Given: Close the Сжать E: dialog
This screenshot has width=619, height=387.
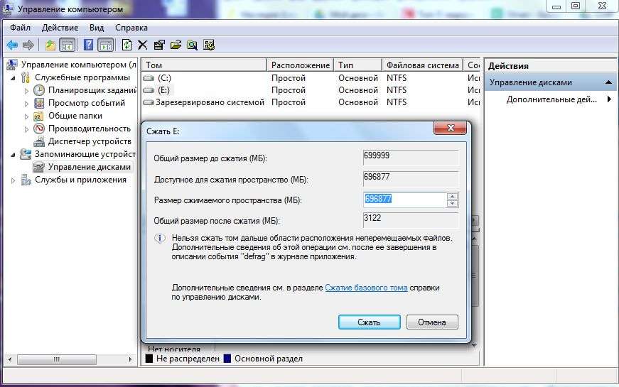Looking at the screenshot, I should click(450, 128).
